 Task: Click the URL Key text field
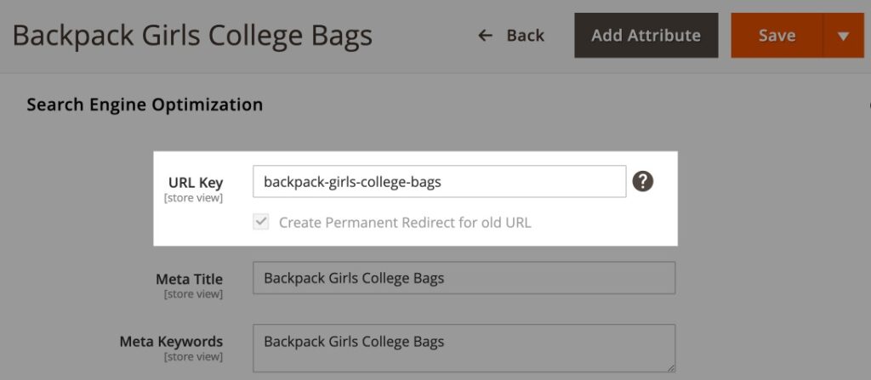pyautogui.click(x=440, y=181)
